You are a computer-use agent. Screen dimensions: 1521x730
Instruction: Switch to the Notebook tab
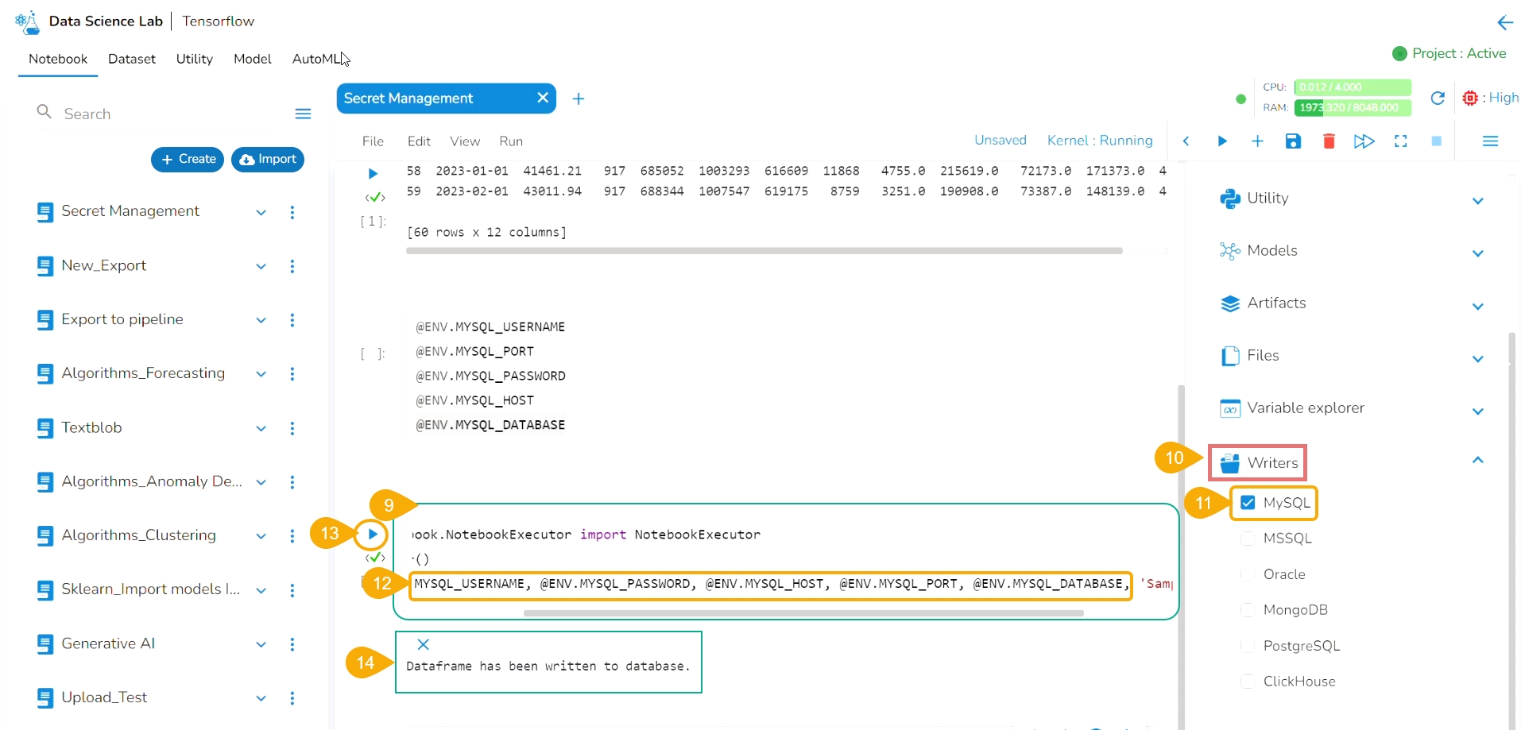(x=58, y=59)
